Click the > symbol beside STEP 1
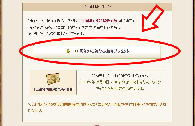The image size is (195, 126). point(109,7)
